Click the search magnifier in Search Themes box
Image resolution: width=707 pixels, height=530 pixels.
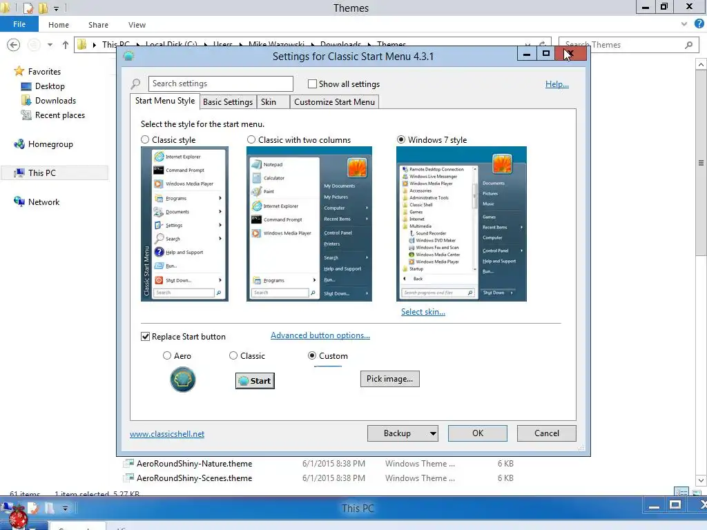(x=688, y=45)
